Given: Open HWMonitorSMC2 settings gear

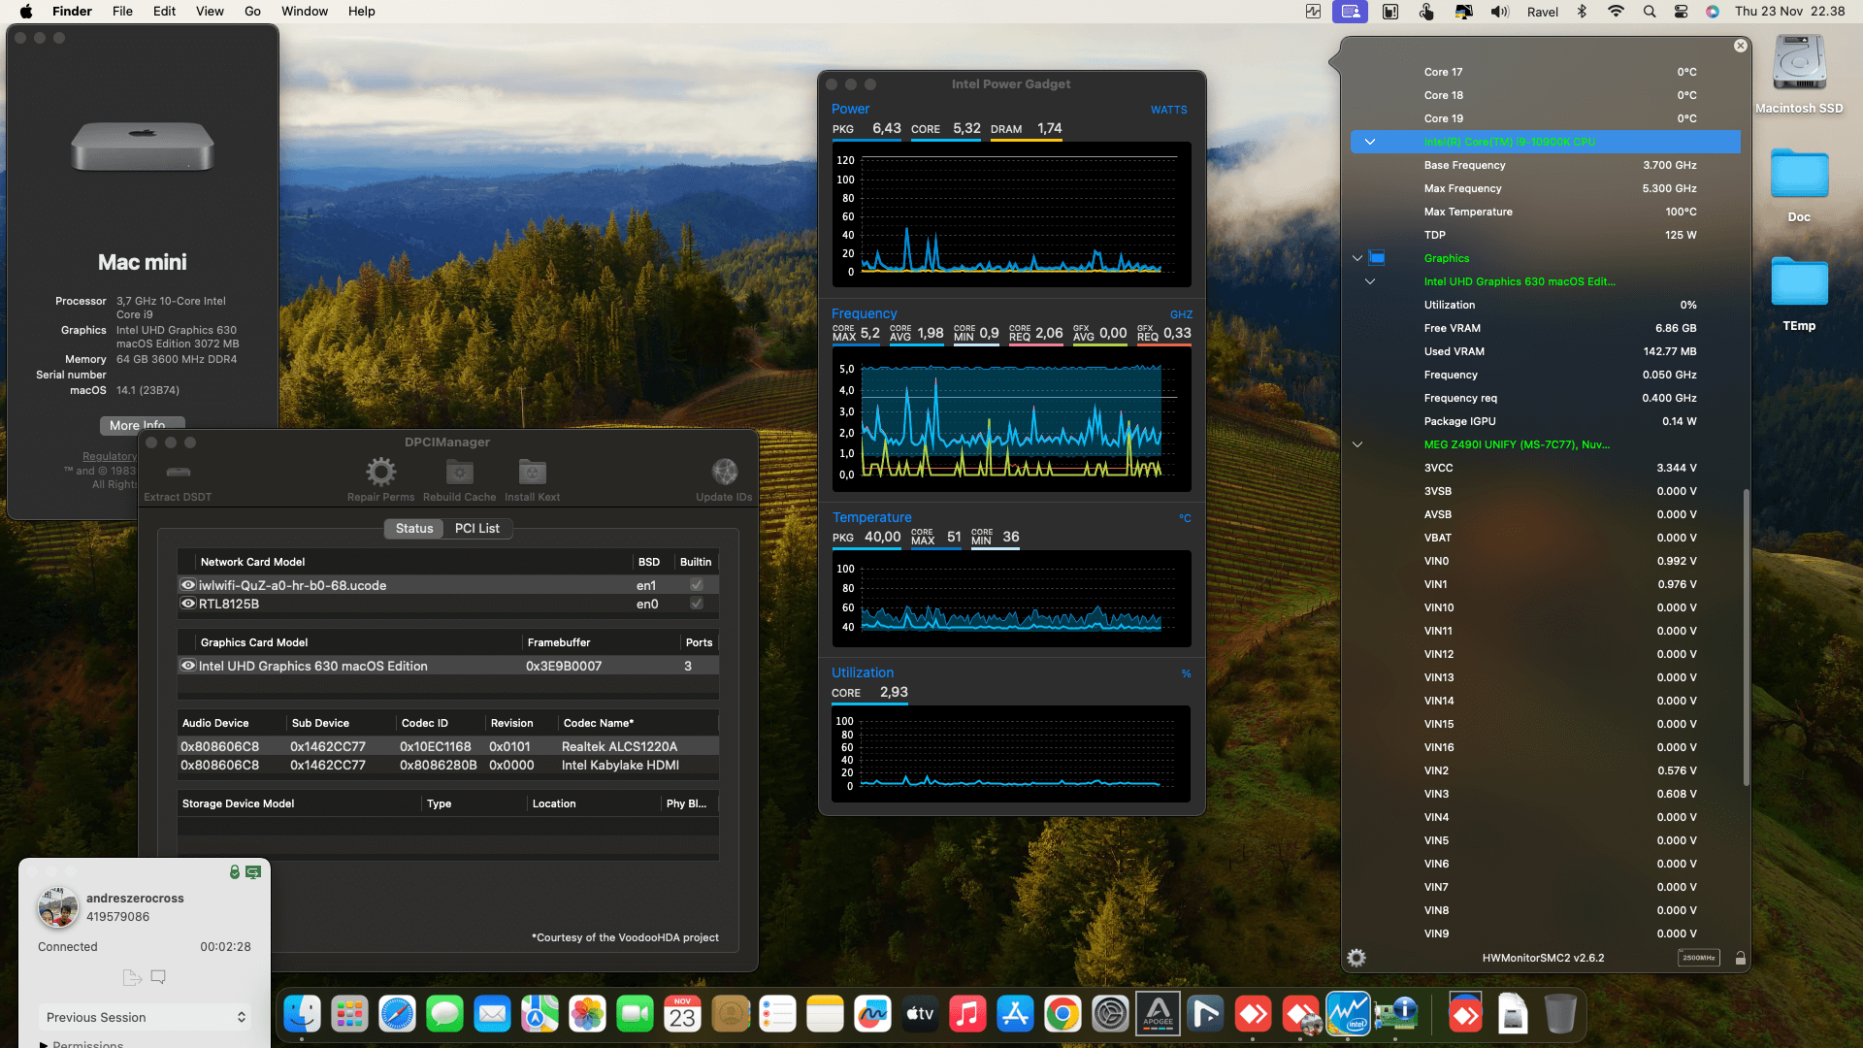Looking at the screenshot, I should (x=1356, y=958).
